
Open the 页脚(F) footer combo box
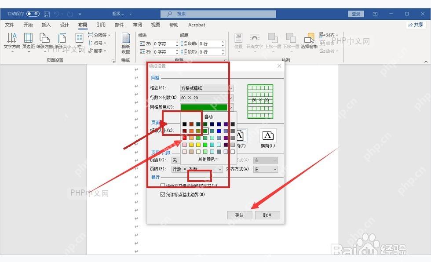tap(197, 169)
